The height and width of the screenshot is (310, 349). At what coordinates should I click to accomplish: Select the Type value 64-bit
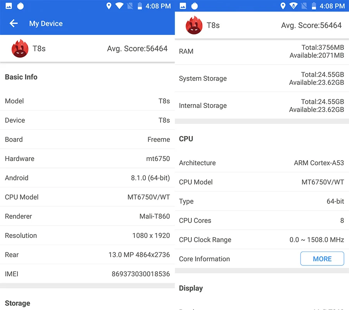(335, 201)
